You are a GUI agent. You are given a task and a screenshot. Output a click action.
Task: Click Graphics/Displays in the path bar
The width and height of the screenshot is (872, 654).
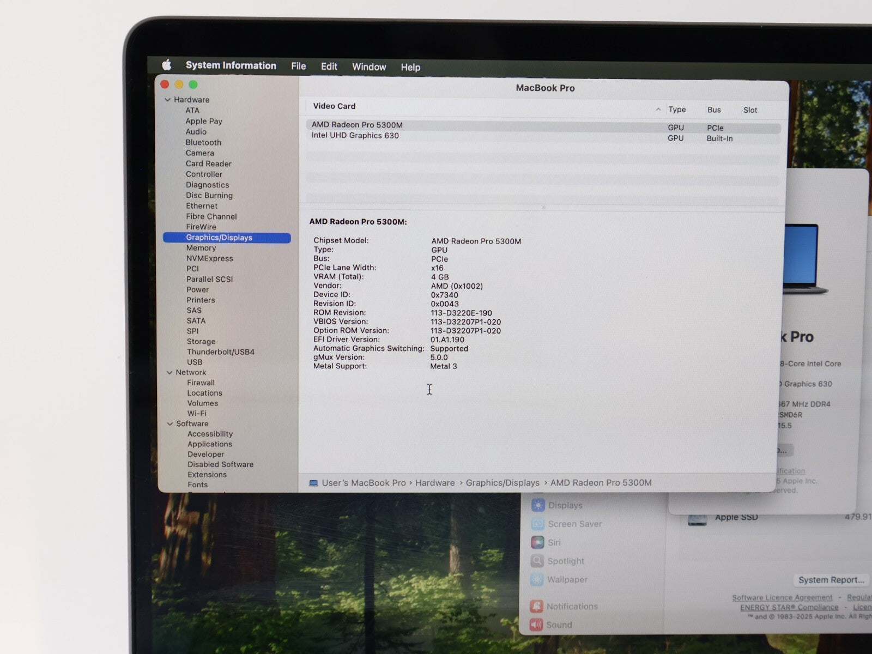(x=502, y=483)
